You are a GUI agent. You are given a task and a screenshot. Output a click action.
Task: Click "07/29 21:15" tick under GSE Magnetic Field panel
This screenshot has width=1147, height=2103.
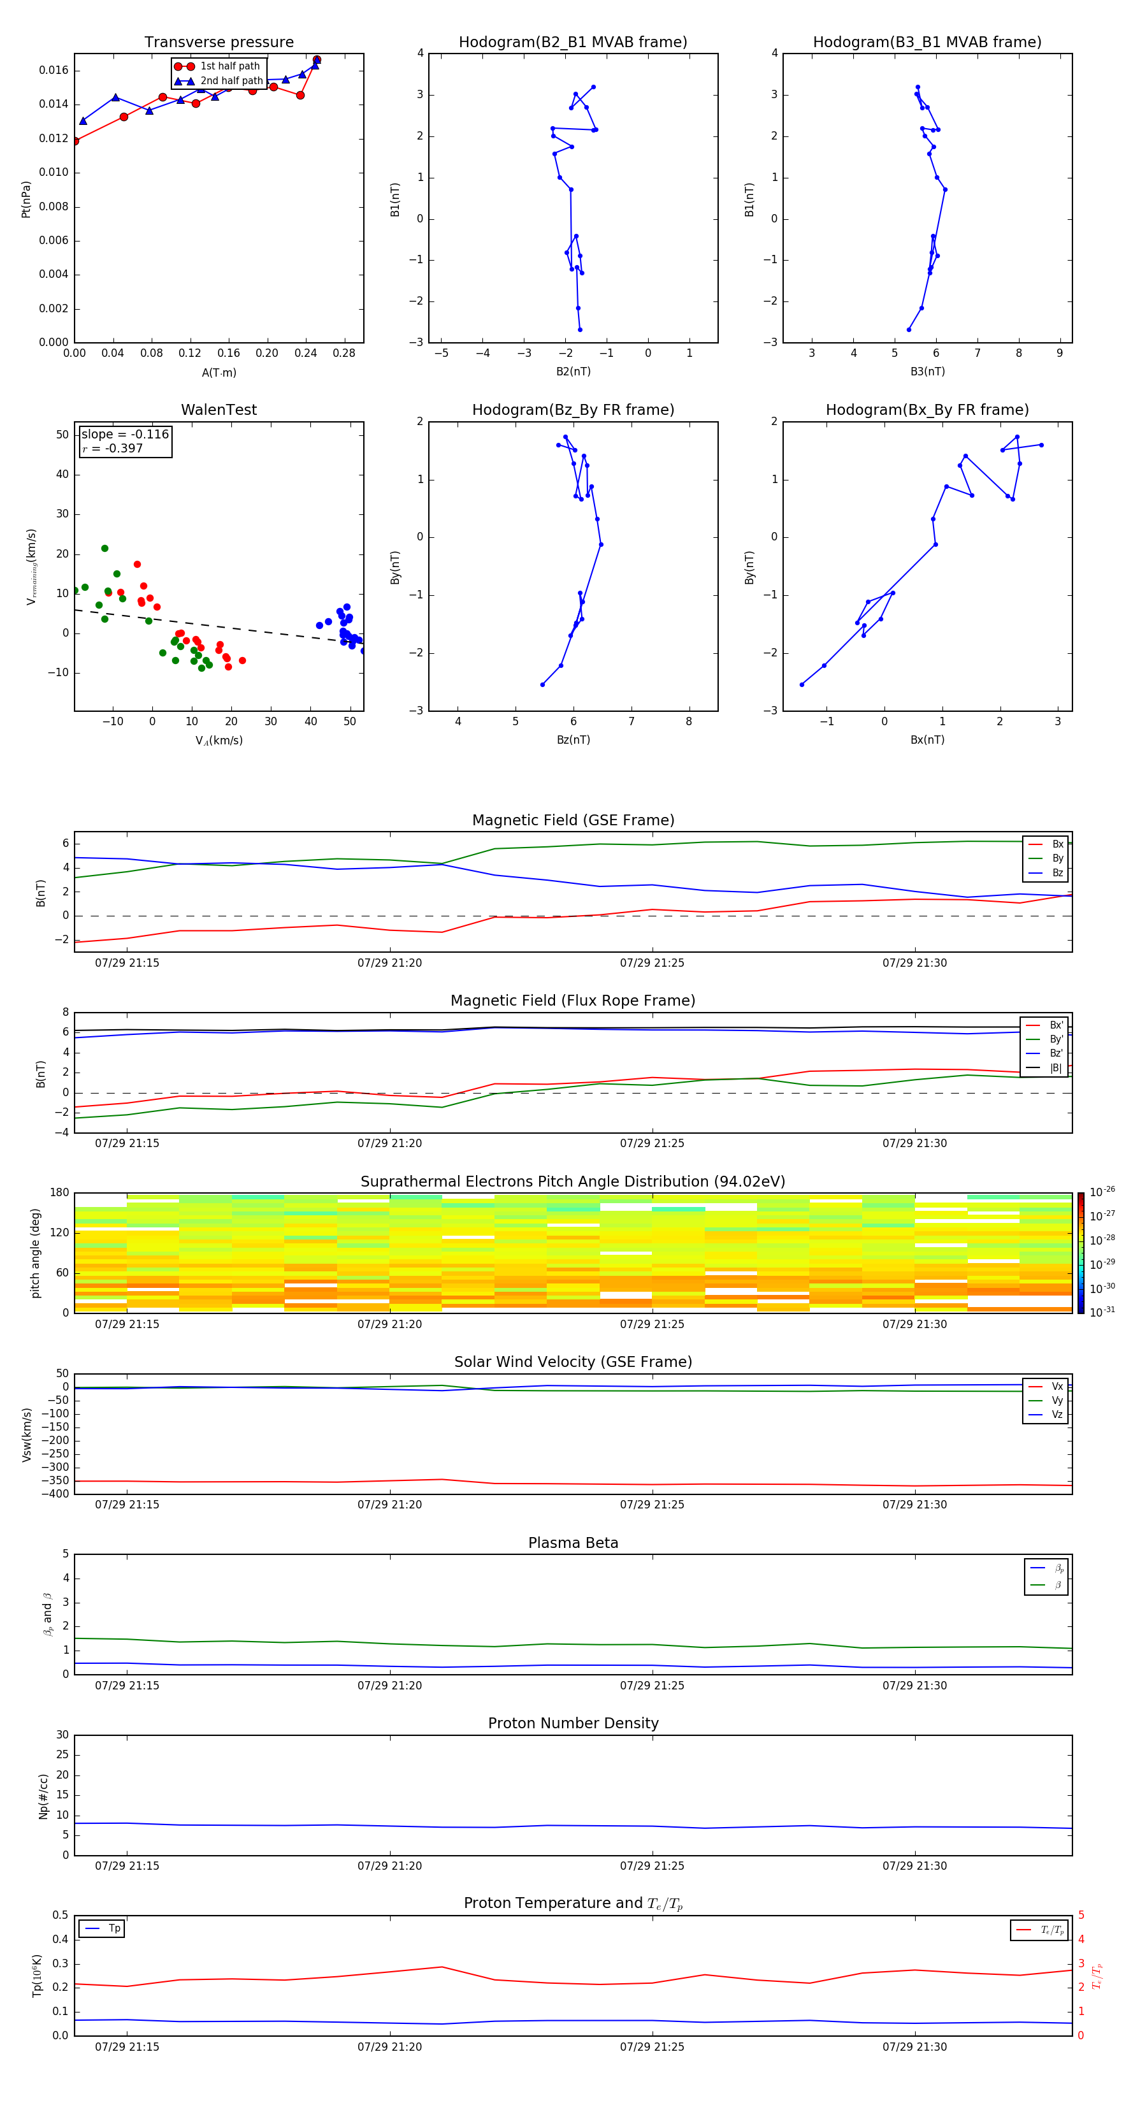[127, 964]
